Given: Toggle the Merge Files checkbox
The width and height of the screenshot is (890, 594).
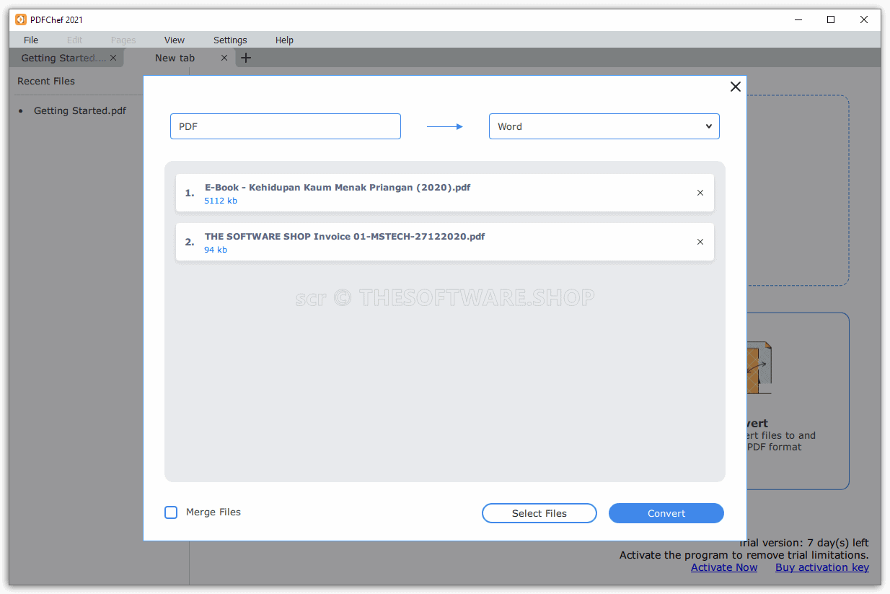Looking at the screenshot, I should [x=171, y=512].
